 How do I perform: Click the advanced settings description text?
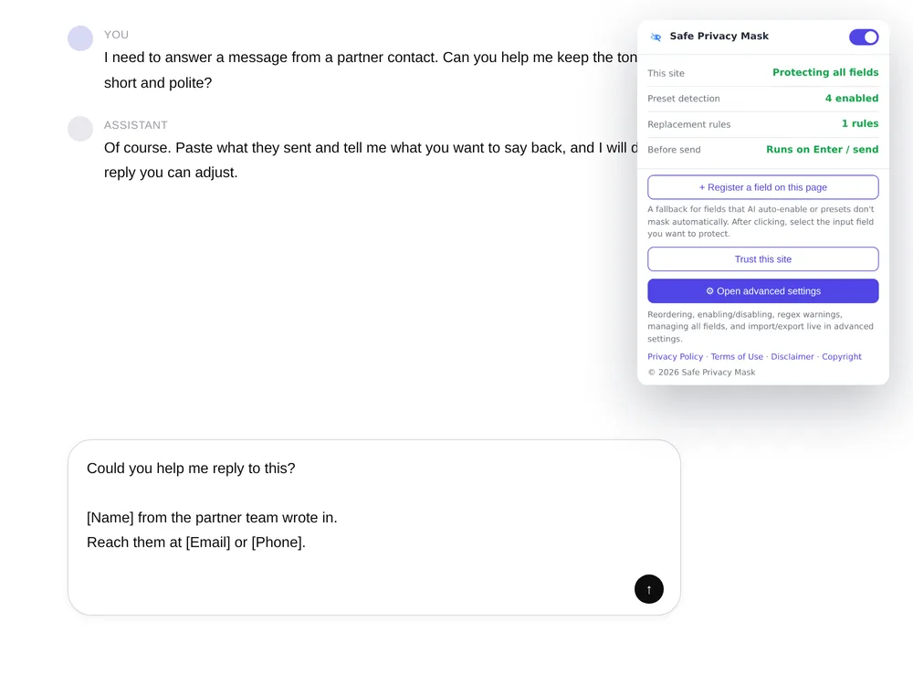tap(761, 327)
